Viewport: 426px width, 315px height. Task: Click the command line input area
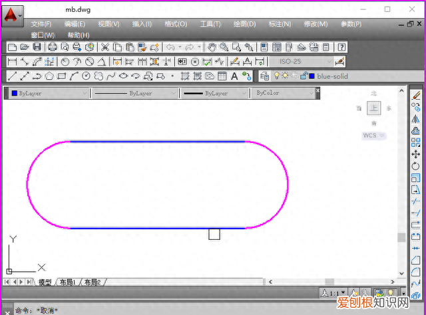pyautogui.click(x=200, y=310)
